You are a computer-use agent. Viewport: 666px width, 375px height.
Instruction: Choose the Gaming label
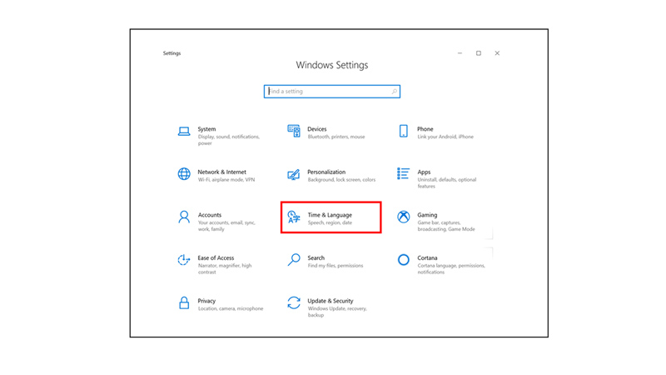click(x=427, y=215)
